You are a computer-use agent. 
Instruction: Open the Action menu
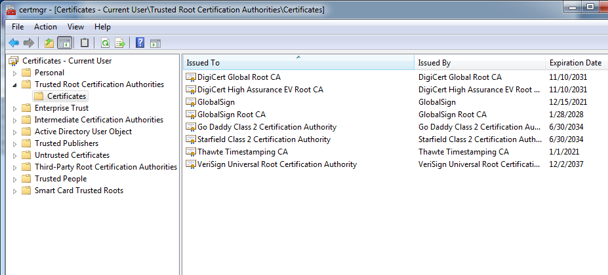[x=45, y=27]
